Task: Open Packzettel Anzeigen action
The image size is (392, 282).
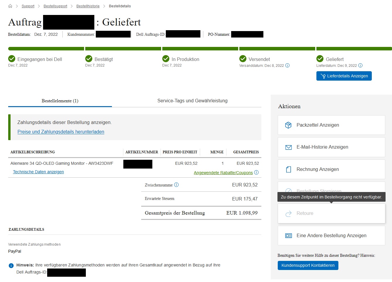Action: point(331,125)
